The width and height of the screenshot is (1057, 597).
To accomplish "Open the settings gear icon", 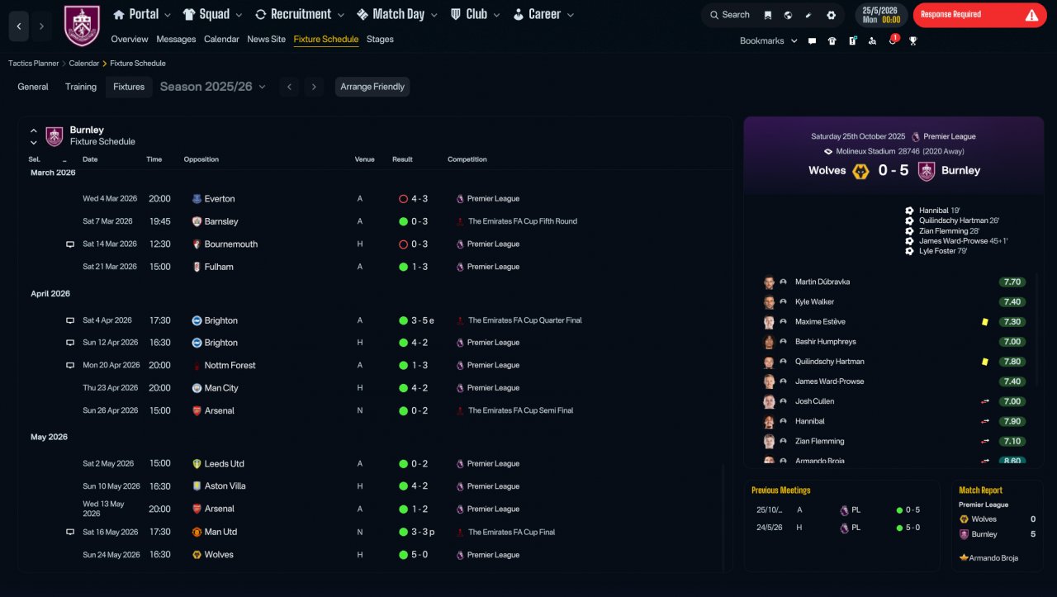I will click(x=831, y=15).
